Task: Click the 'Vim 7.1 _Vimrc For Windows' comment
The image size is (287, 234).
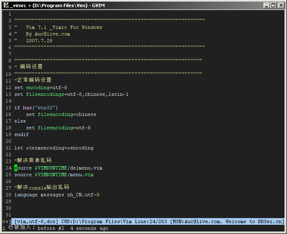Action: (x=64, y=27)
